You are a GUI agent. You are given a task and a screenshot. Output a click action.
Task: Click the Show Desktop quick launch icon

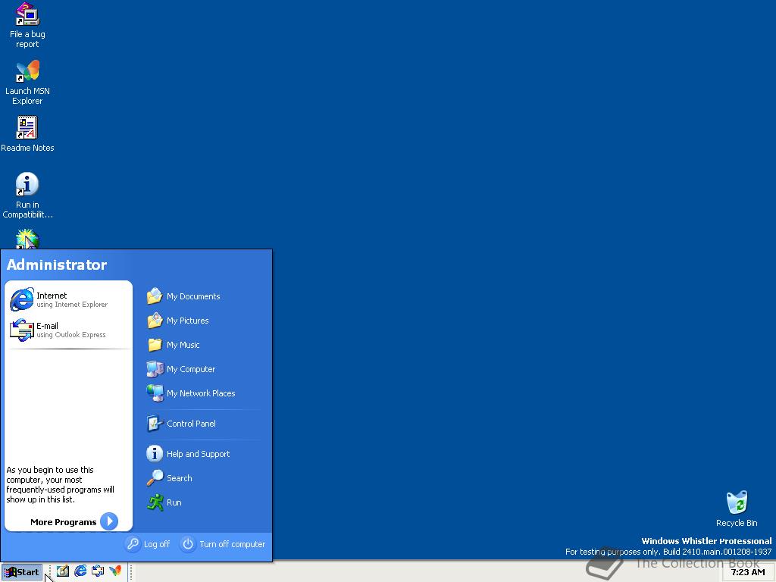[62, 571]
